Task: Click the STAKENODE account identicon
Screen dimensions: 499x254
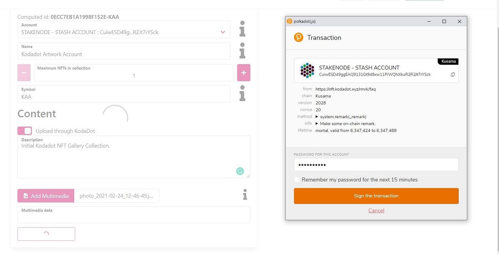Action: pos(307,70)
